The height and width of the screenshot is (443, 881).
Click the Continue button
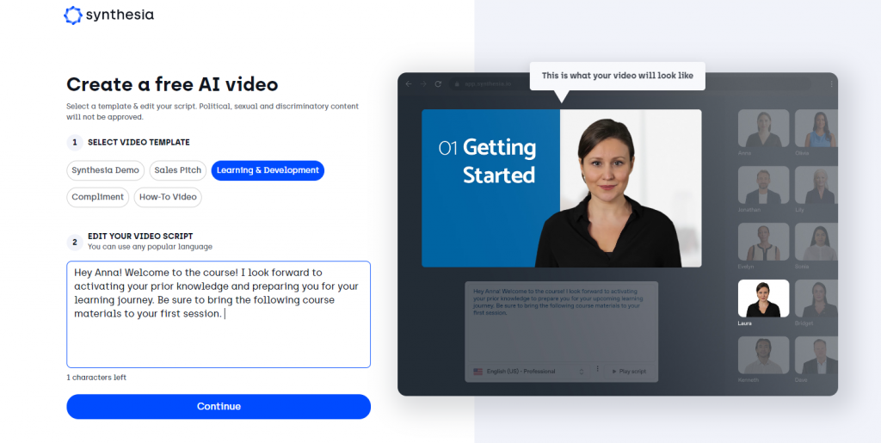219,407
